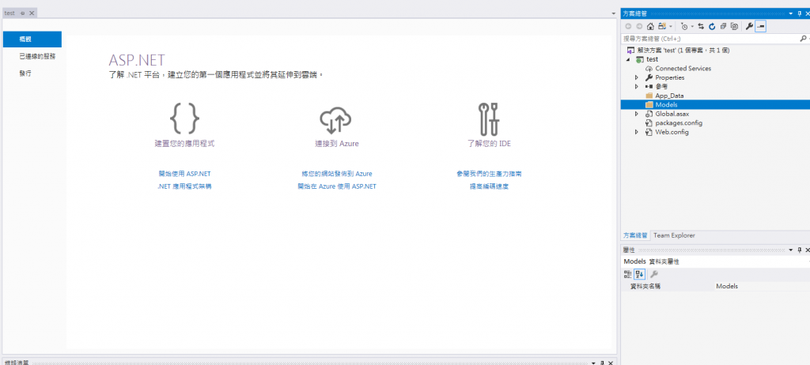The width and height of the screenshot is (810, 365).
Task: Expand the Properties node arrow
Action: pos(638,77)
